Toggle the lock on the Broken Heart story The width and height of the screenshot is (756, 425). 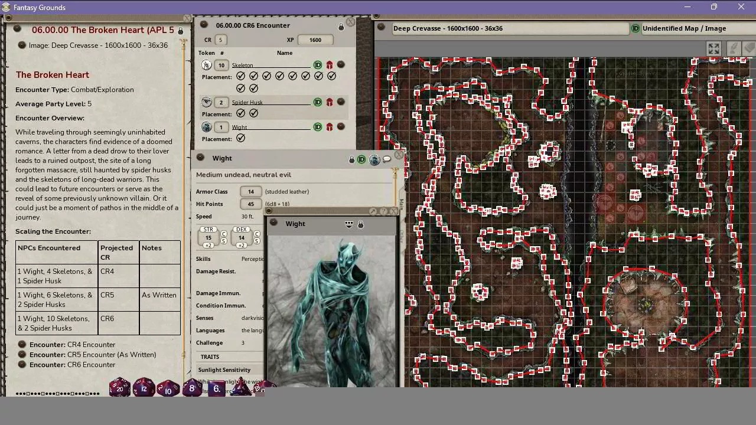pos(181,30)
